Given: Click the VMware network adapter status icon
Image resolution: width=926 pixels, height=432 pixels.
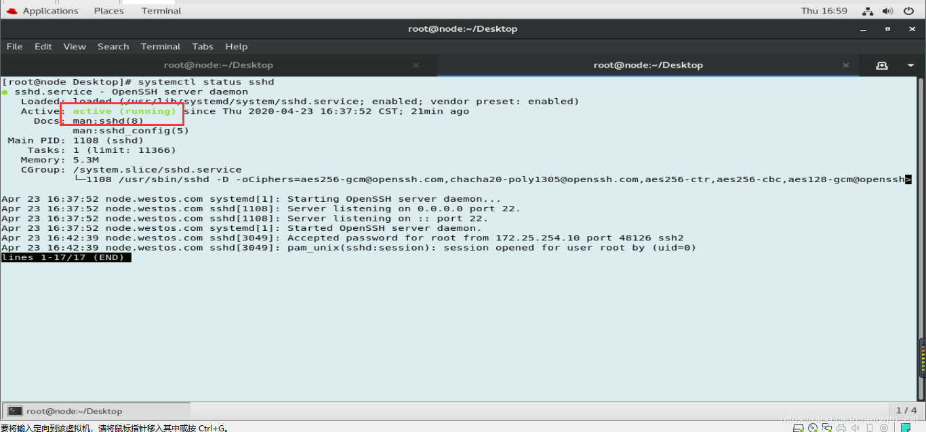Looking at the screenshot, I should coord(826,428).
